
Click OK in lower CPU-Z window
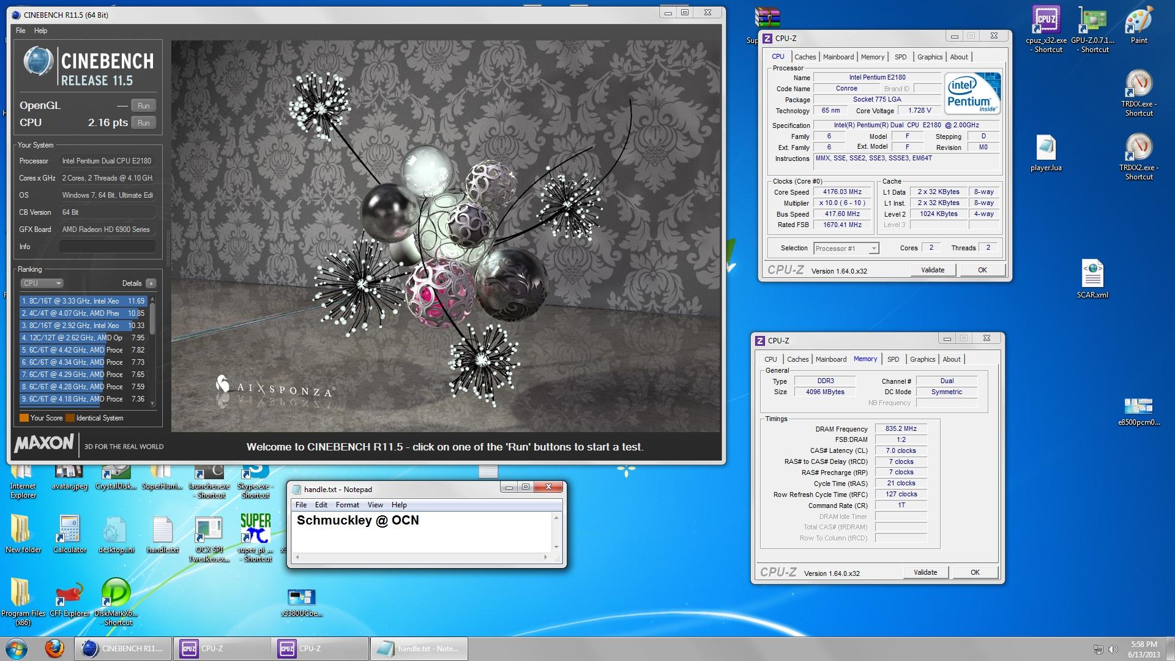pyautogui.click(x=975, y=572)
